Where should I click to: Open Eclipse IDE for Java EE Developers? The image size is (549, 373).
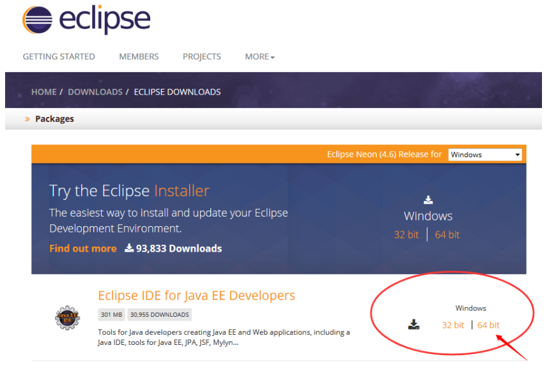point(196,296)
